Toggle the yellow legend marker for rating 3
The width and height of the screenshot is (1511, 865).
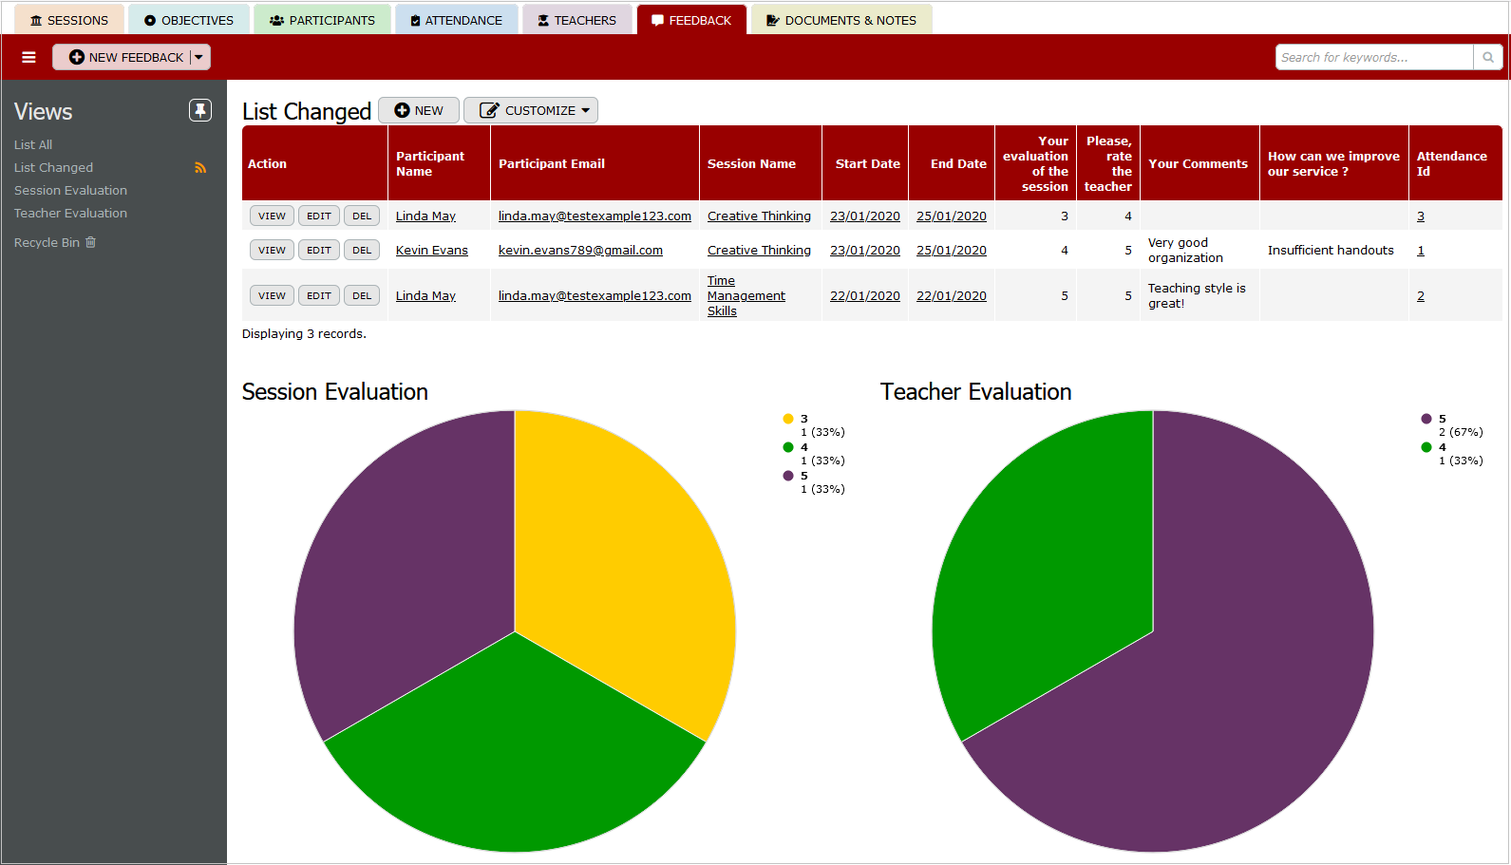point(788,419)
